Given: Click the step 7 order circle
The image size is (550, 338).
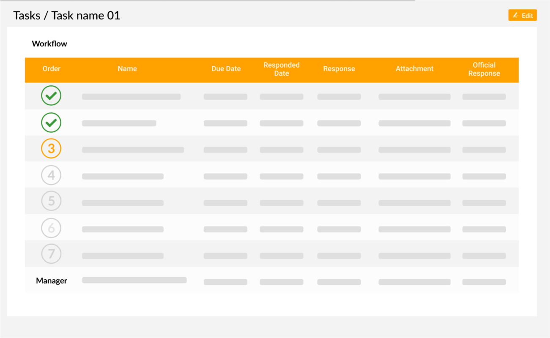Looking at the screenshot, I should [51, 253].
